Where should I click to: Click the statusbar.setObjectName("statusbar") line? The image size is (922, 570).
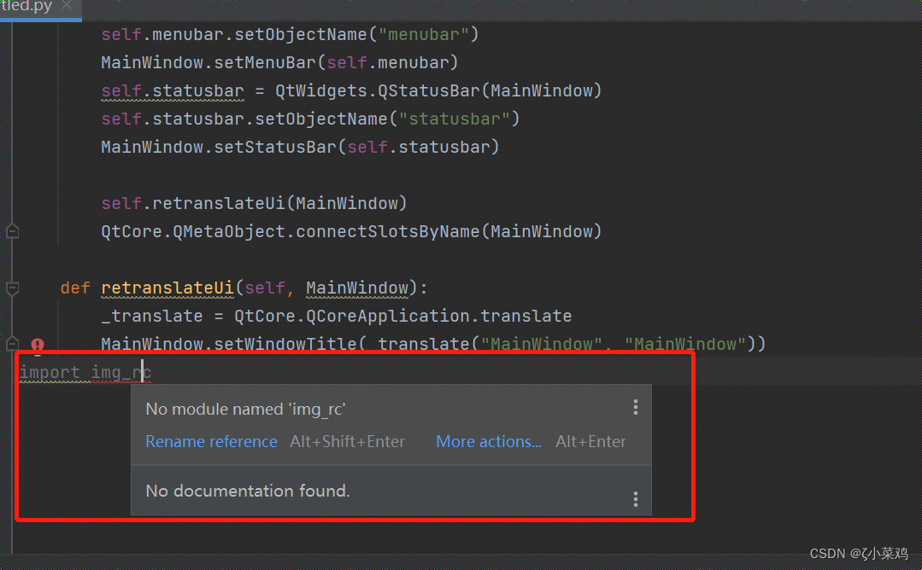[x=310, y=119]
